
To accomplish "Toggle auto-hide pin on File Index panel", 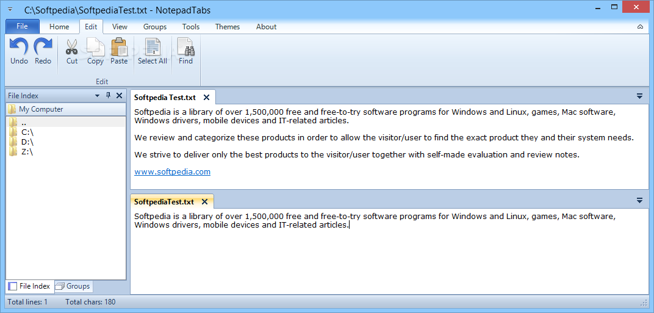I will coord(108,95).
